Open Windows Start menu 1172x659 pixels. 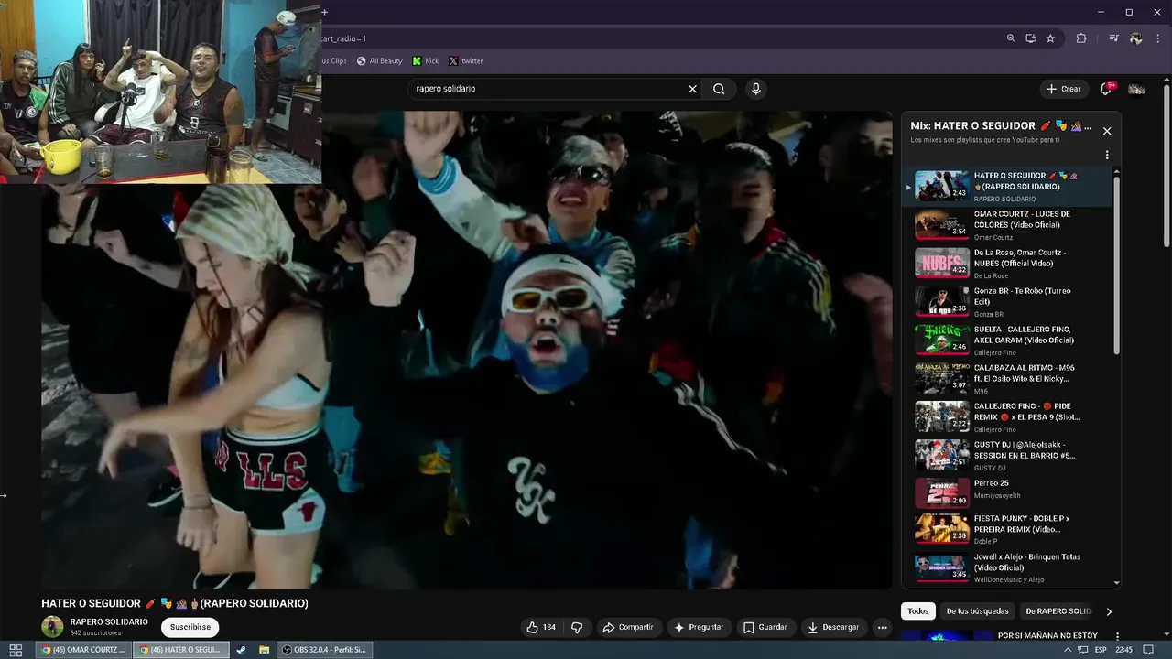[x=16, y=650]
